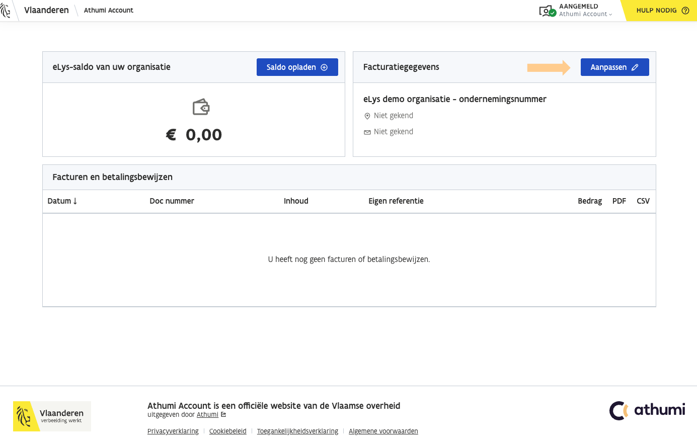The image size is (697, 447).
Task: Click the pencil icon inside Aanpassen button
Action: [x=635, y=67]
